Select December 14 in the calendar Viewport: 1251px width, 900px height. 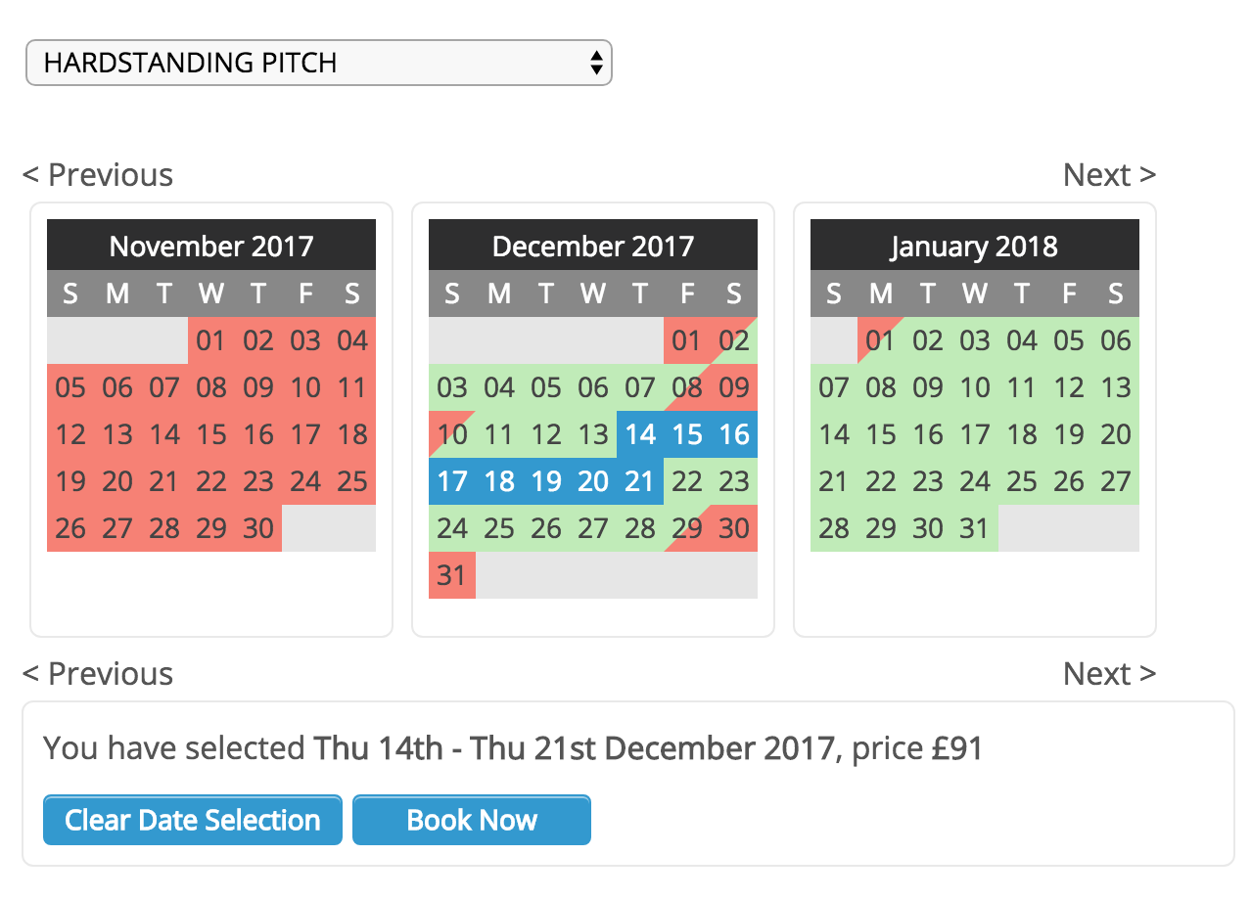click(640, 434)
